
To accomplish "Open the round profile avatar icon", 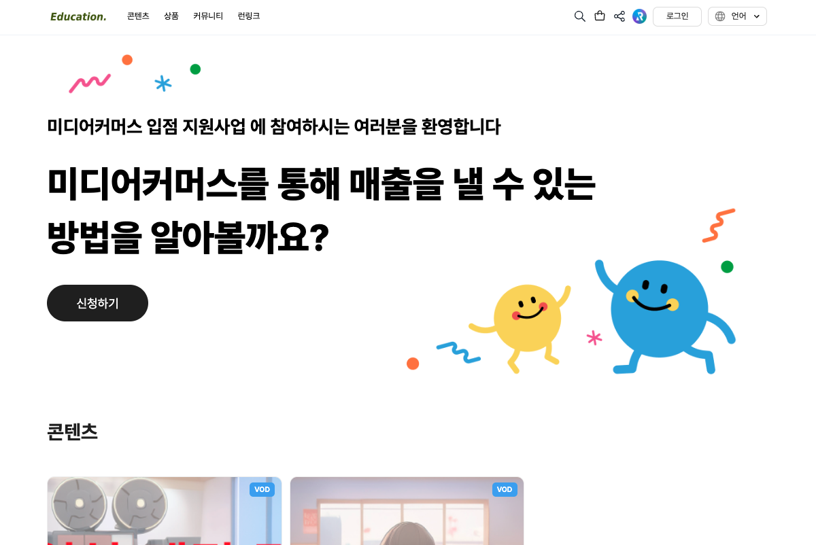I will (x=639, y=16).
